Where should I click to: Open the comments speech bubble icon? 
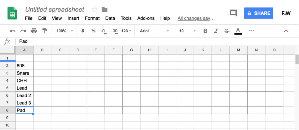pos(233,13)
